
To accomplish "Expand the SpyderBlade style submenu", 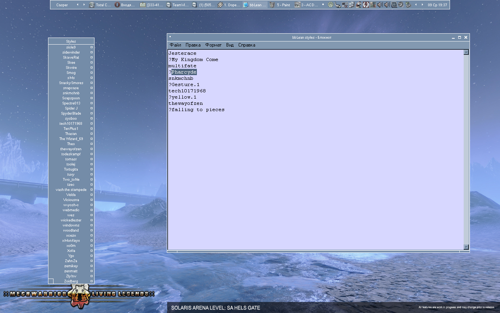I will coord(92,113).
